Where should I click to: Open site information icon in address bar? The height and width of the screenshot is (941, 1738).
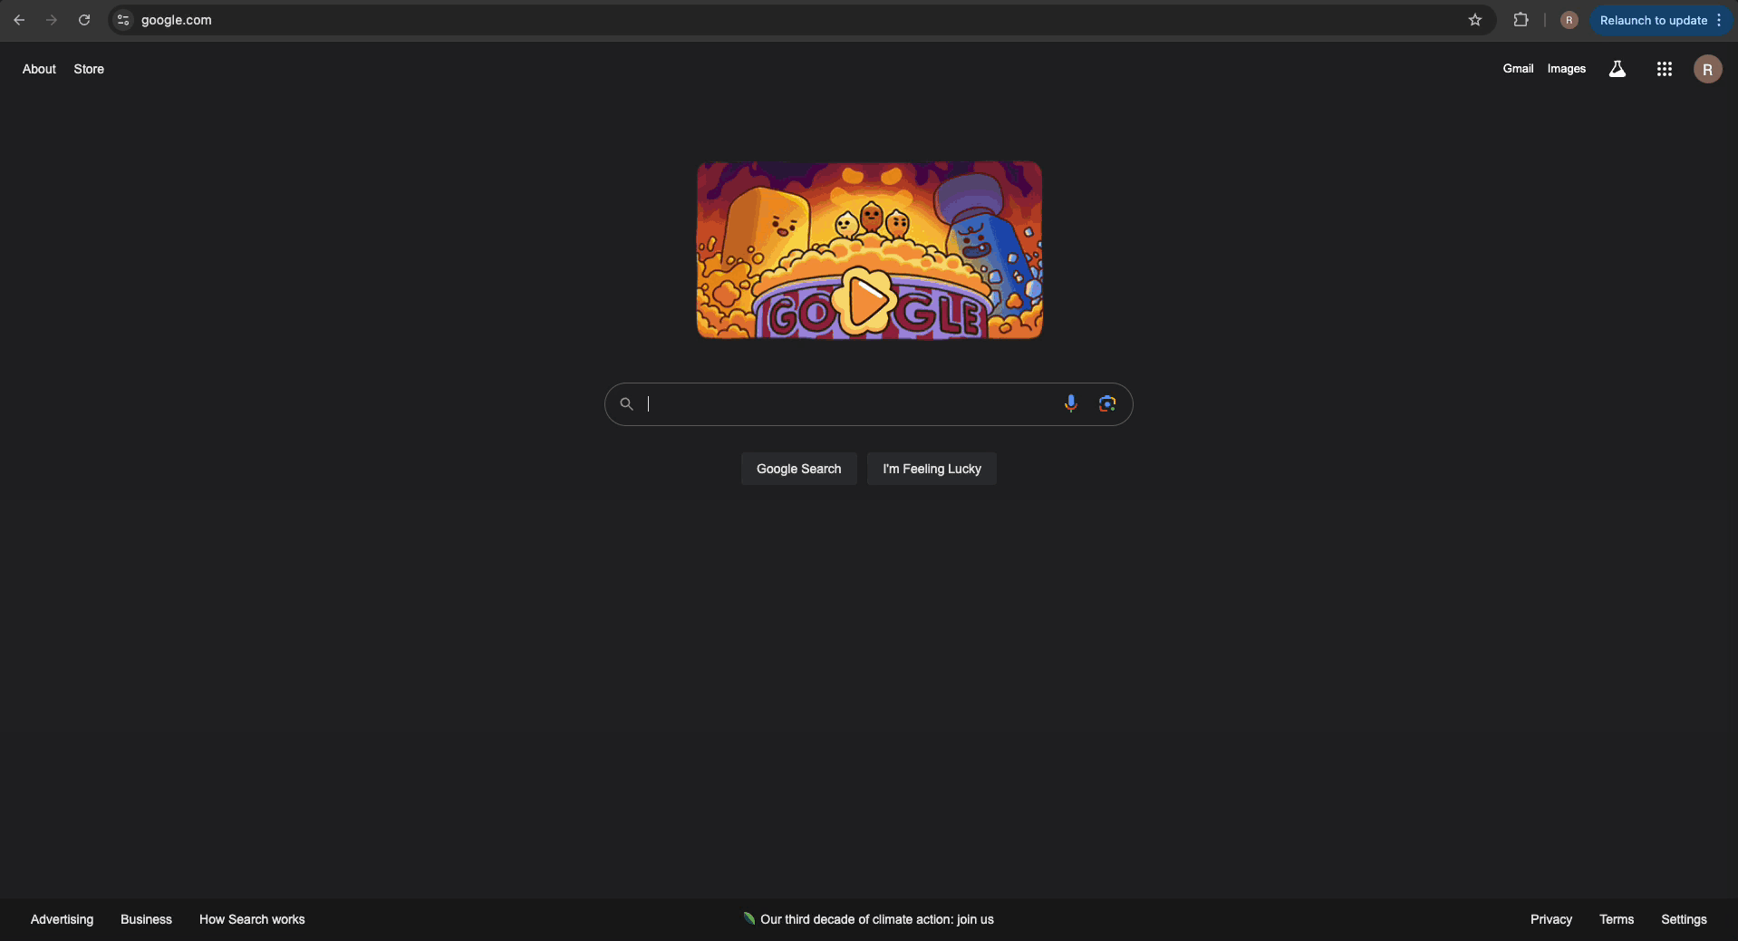coord(124,20)
